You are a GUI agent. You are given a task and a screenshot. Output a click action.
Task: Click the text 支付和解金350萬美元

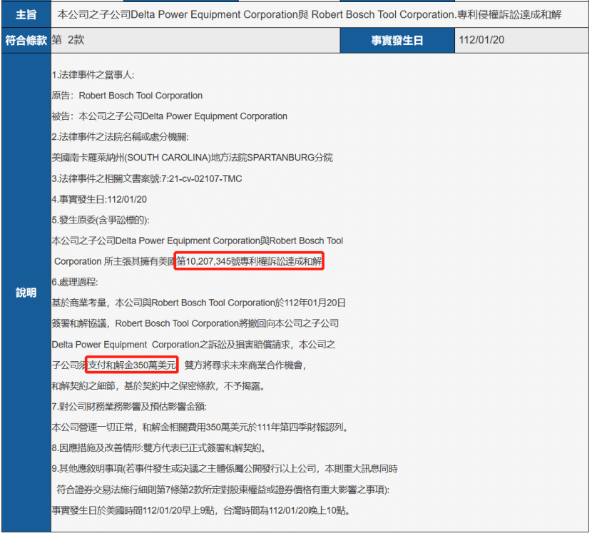132,365
